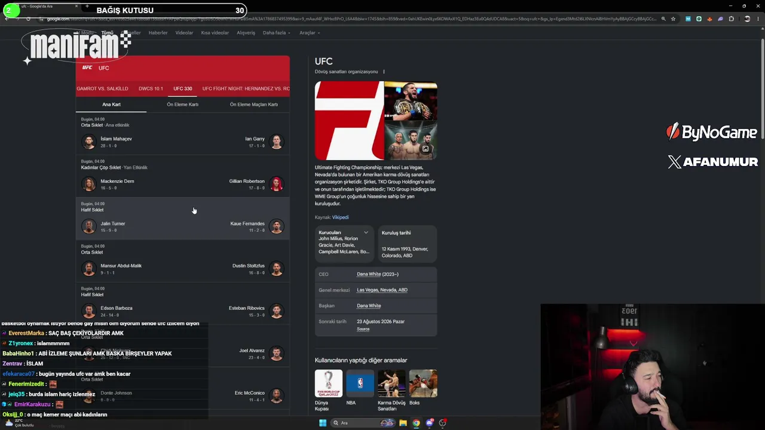Open Discord from the taskbar
The height and width of the screenshot is (430, 765).
pos(429,423)
